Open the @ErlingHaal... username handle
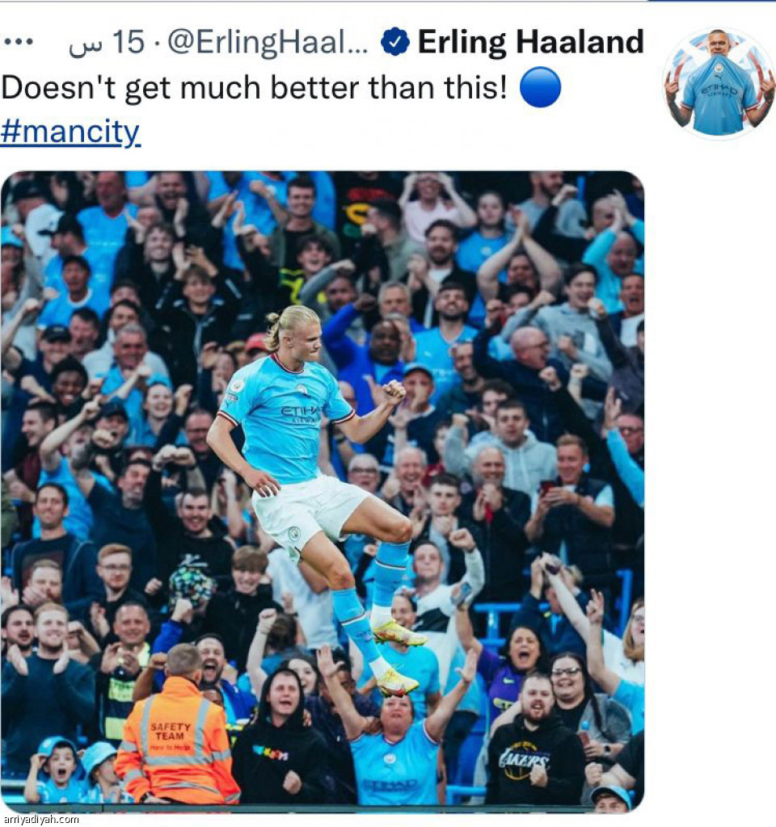This screenshot has width=776, height=827. (268, 42)
